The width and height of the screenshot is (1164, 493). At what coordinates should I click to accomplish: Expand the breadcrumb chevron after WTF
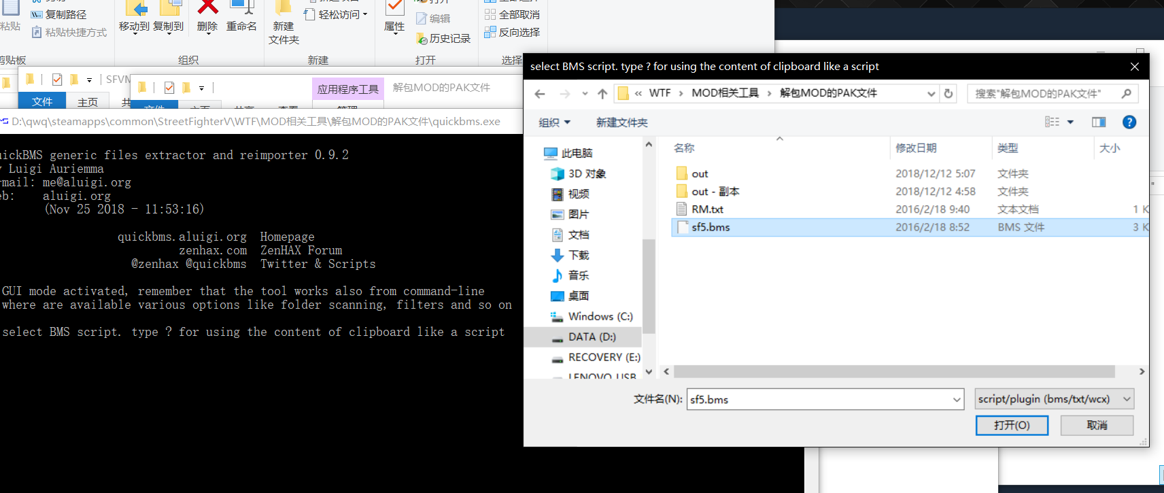(681, 94)
